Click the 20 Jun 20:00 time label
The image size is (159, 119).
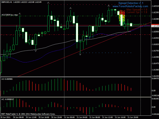click(56, 117)
